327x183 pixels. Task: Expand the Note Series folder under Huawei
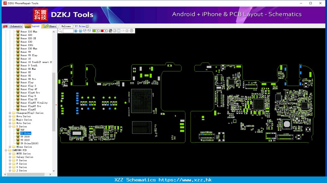click(x=10, y=123)
